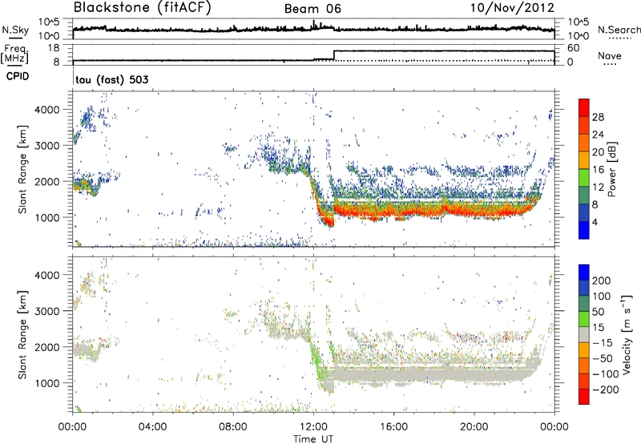Viewport: 641px width, 444px height.
Task: Click the 4000 tick on power panel
Action: click(46, 110)
